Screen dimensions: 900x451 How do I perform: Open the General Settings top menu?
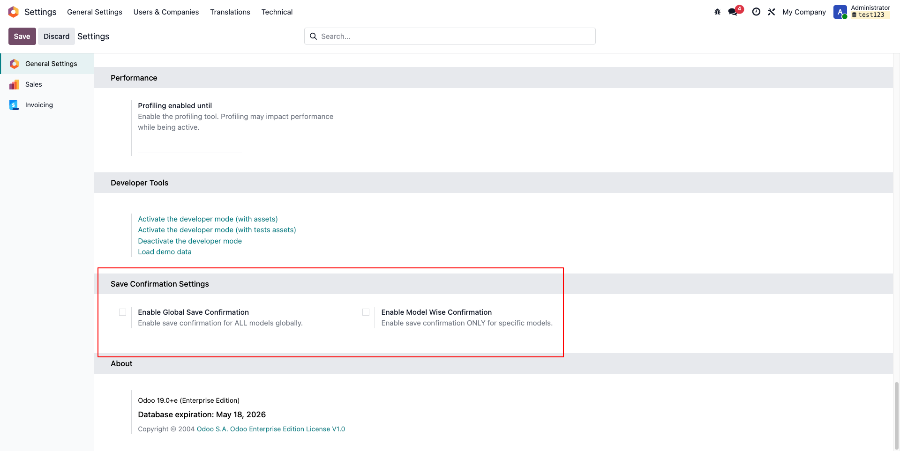click(95, 12)
